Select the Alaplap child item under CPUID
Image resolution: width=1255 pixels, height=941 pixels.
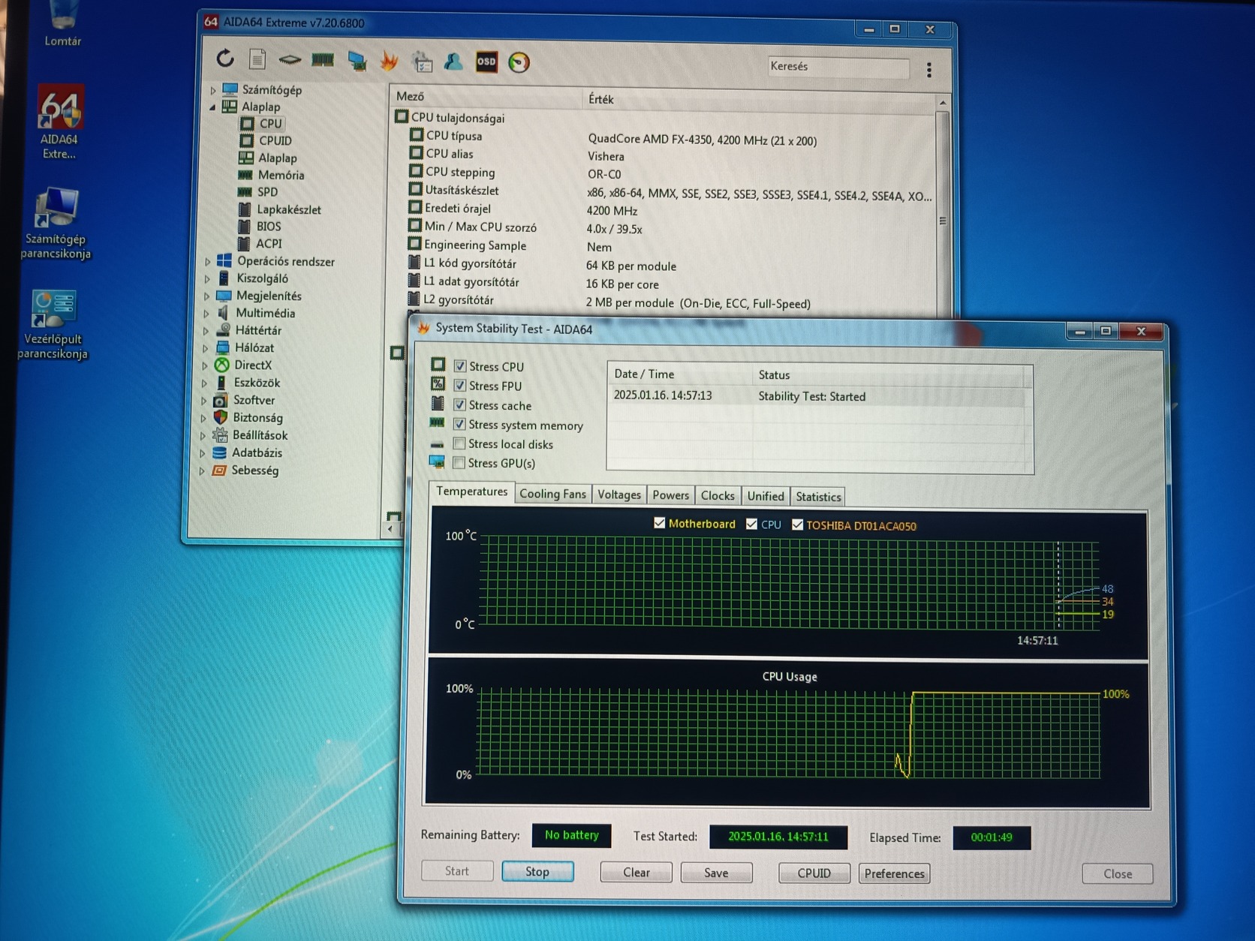277,158
